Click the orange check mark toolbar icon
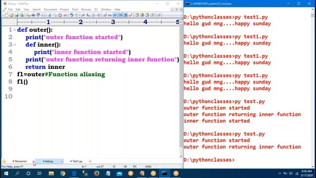This screenshot has width=316, height=178. pyautogui.click(x=130, y=15)
